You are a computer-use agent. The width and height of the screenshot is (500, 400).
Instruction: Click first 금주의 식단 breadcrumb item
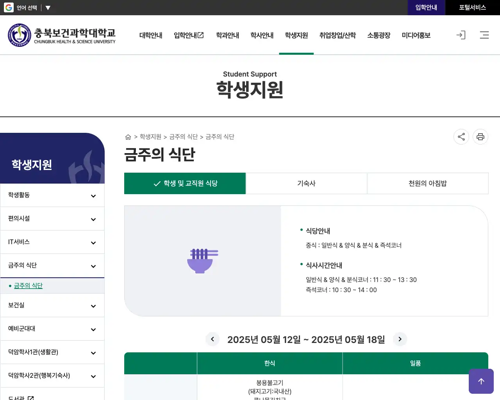point(184,137)
